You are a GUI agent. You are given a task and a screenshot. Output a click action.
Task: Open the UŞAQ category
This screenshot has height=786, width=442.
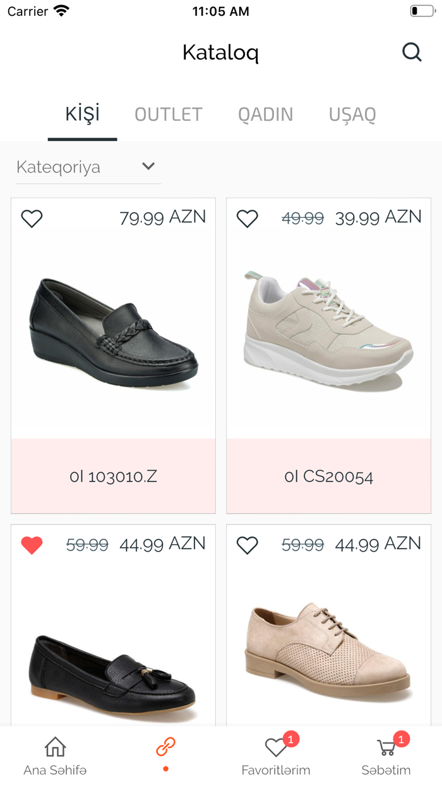pos(352,114)
